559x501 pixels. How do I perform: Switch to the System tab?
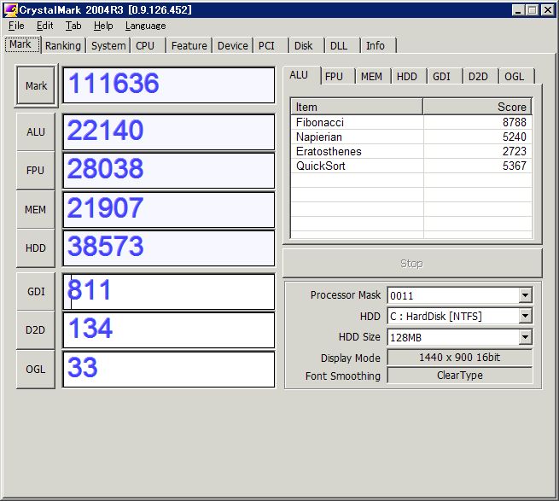tap(108, 45)
